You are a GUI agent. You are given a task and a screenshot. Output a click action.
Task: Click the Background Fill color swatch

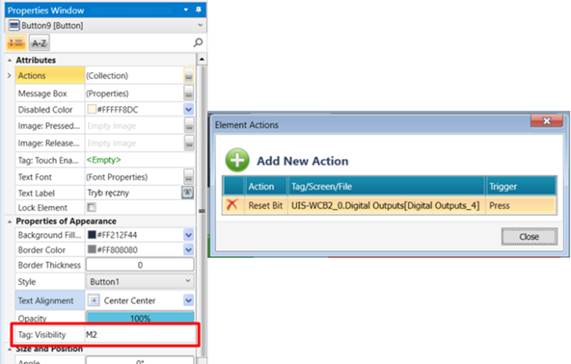[x=92, y=235]
